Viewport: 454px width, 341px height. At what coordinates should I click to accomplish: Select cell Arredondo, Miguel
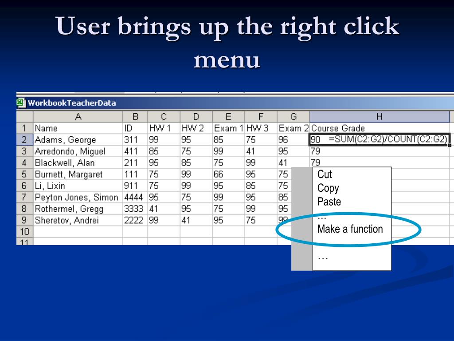pos(78,151)
